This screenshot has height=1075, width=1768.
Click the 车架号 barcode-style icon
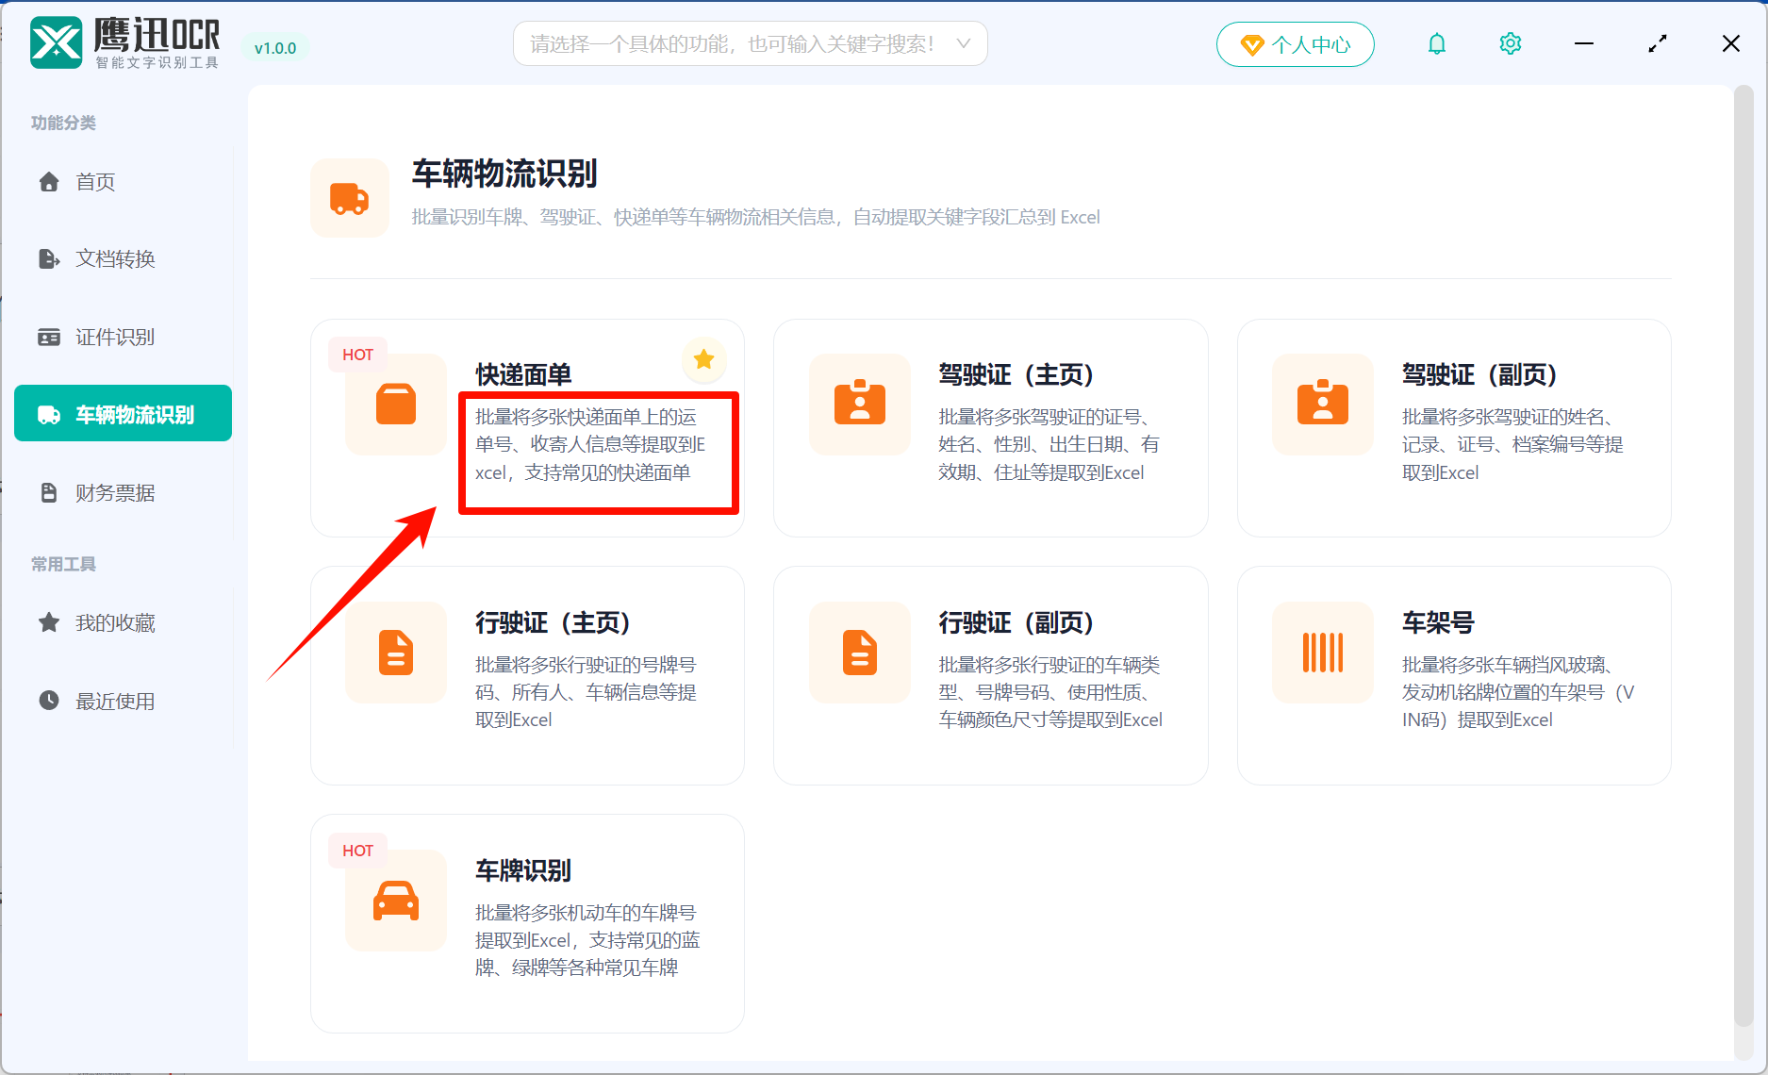coord(1322,653)
